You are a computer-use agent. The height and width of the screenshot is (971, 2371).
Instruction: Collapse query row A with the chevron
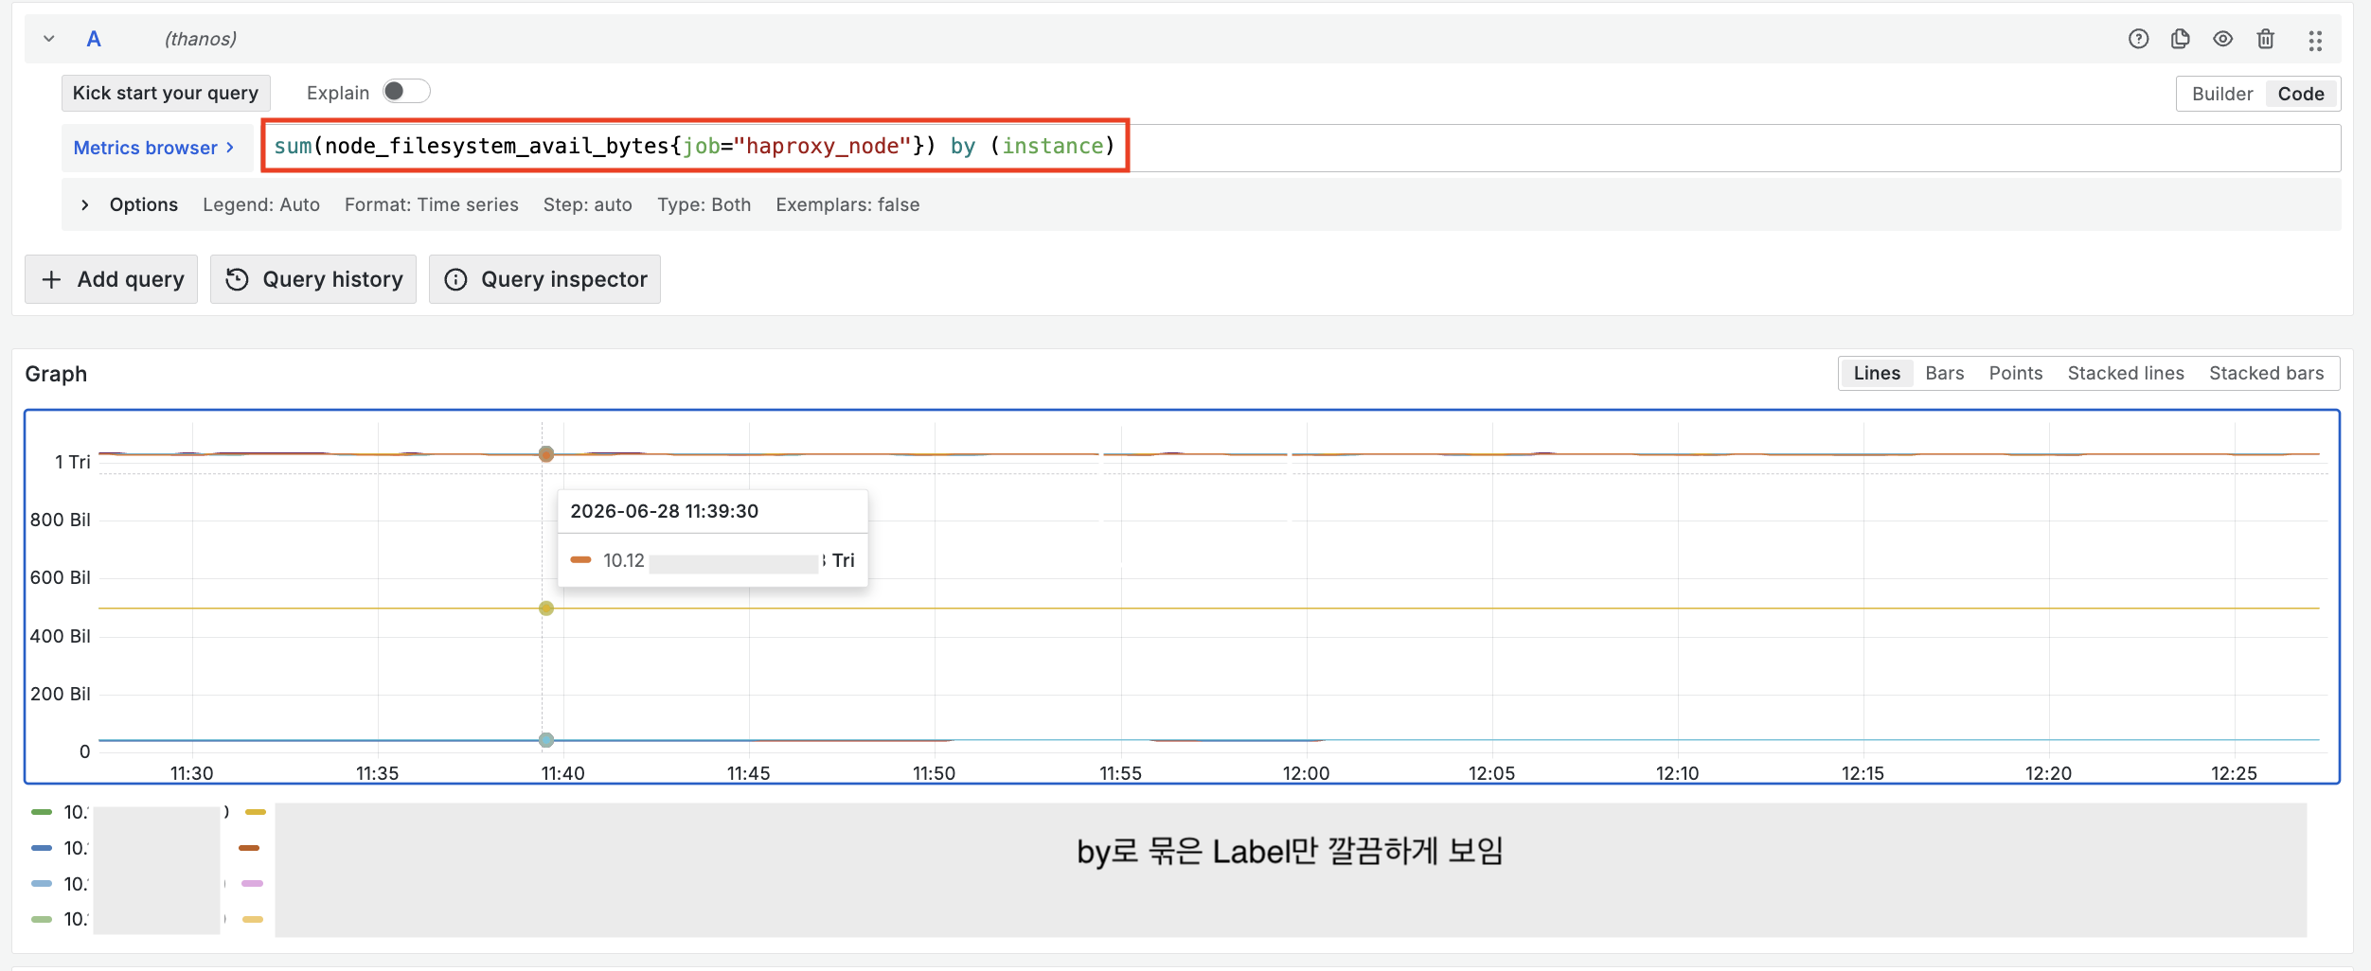(x=49, y=39)
